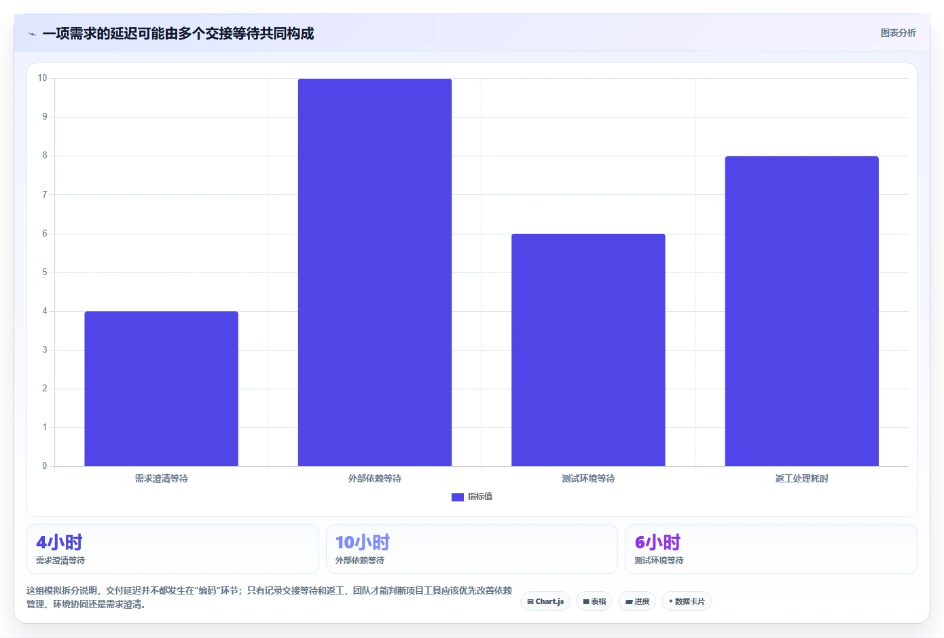Click 需求澄清等待 caption under 4小时
944x638 pixels.
(x=60, y=561)
